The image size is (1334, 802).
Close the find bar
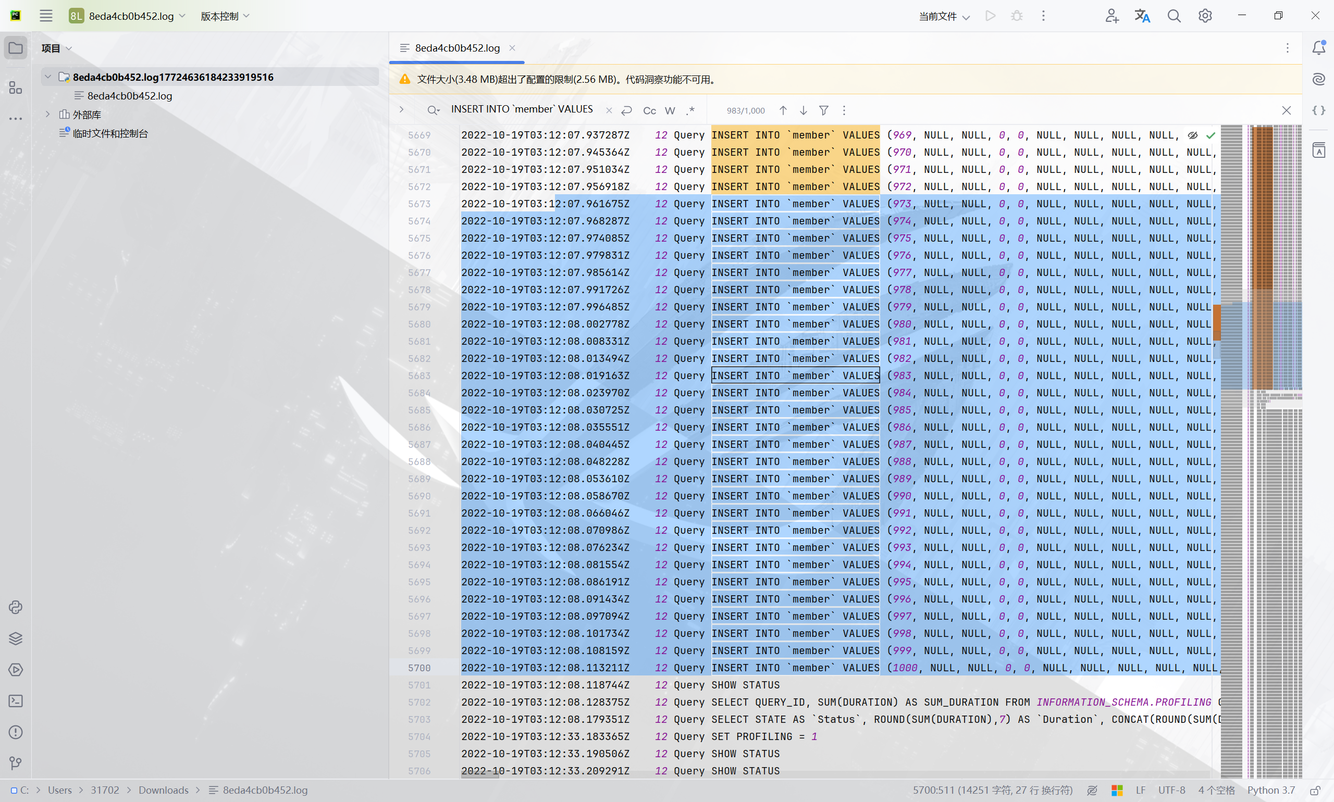pos(1287,110)
